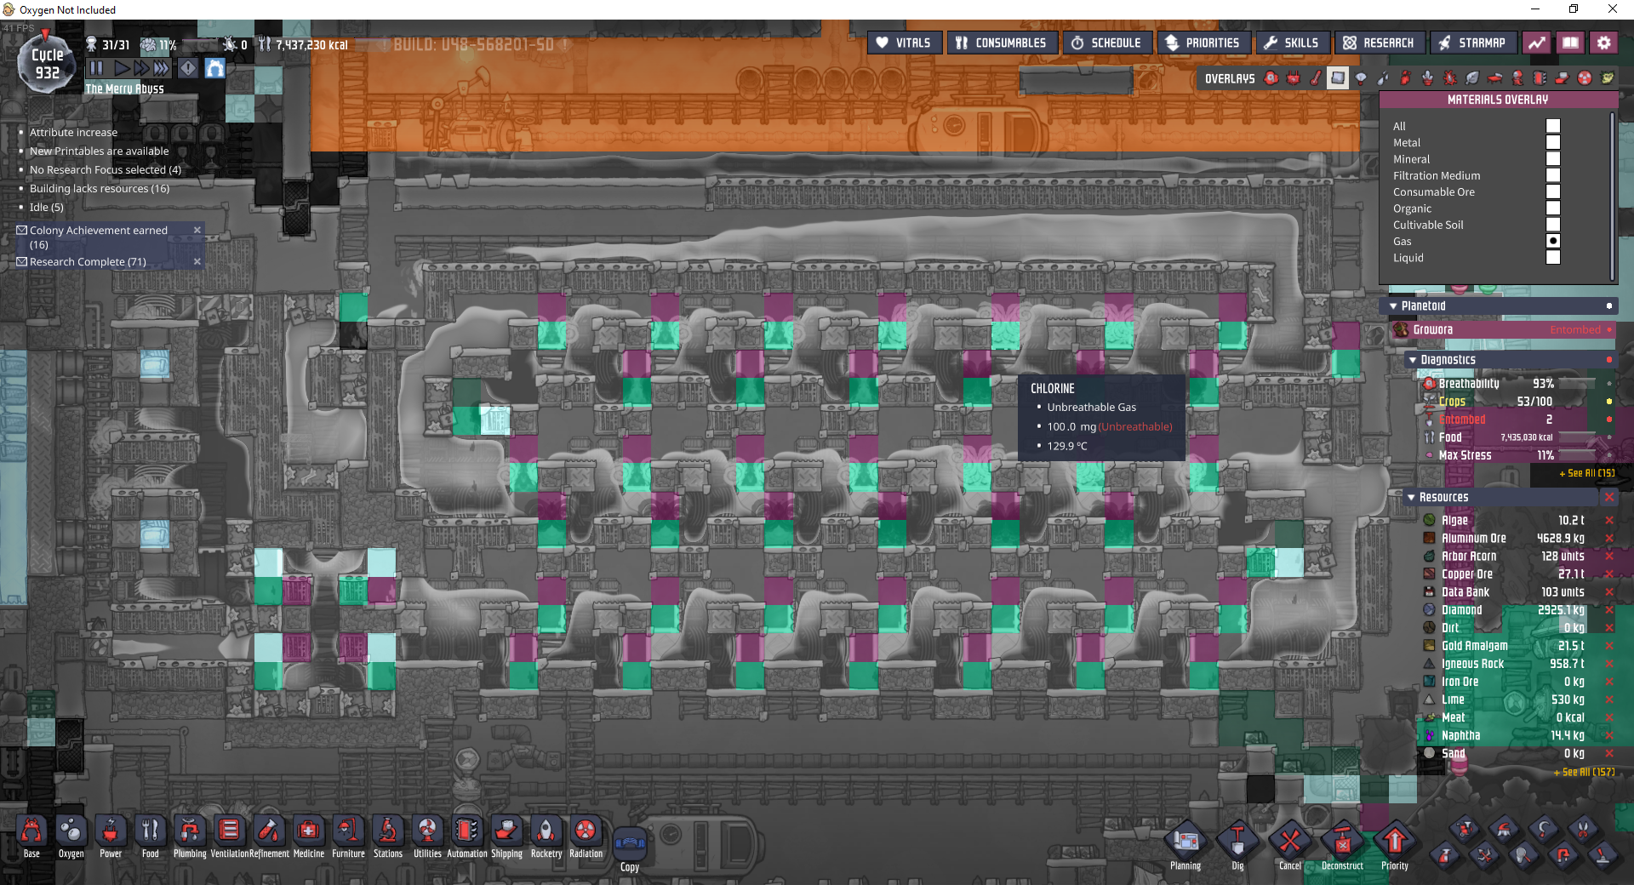1634x885 pixels.
Task: Enable the Metal filter checkbox
Action: (1553, 143)
